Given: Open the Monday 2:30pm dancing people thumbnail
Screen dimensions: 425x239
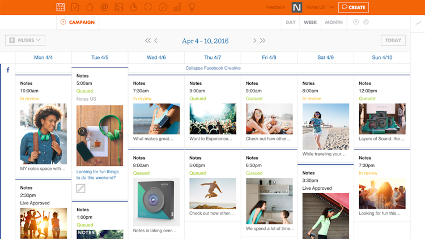Looking at the screenshot, I should coord(44,223).
